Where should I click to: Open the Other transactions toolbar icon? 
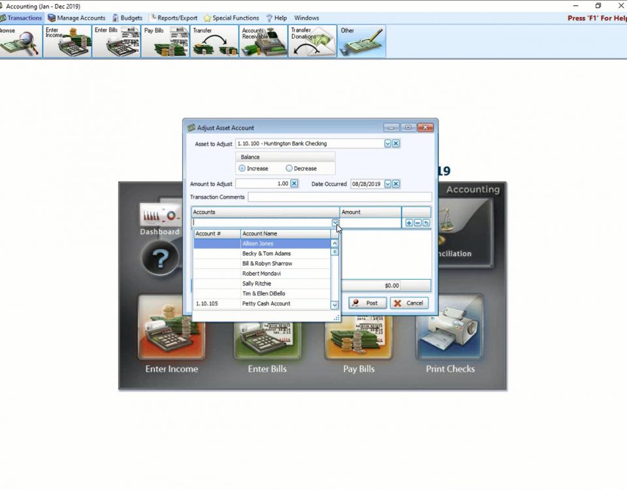361,42
